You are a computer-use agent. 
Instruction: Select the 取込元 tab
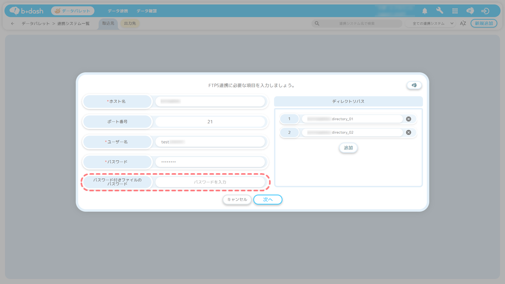click(x=108, y=24)
